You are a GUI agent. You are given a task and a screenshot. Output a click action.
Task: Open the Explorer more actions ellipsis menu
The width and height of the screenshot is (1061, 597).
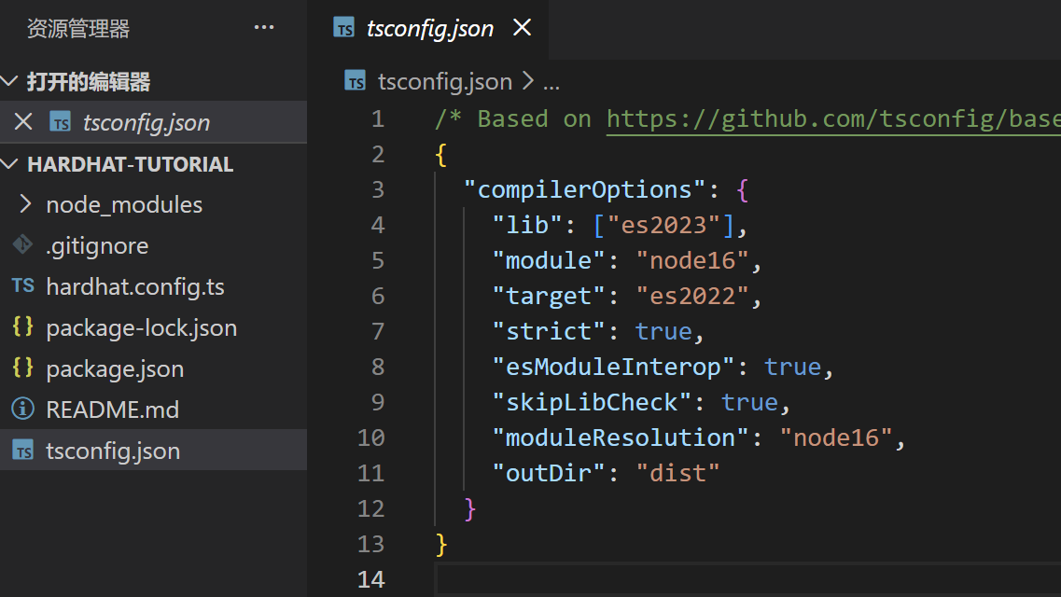pyautogui.click(x=264, y=28)
